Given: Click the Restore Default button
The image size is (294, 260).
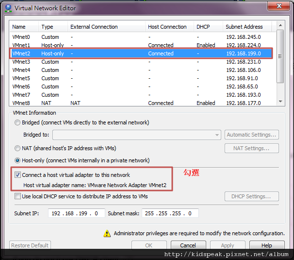Looking at the screenshot, I should [30, 245].
